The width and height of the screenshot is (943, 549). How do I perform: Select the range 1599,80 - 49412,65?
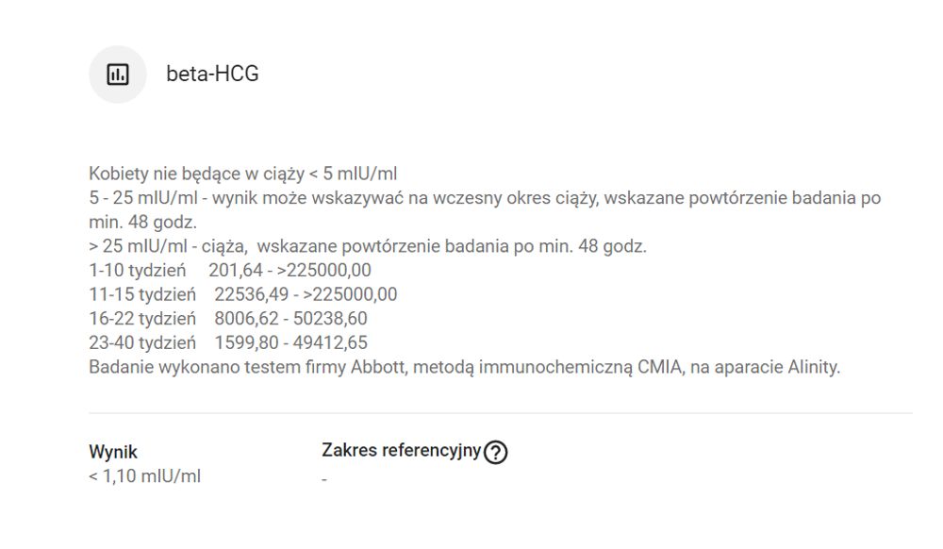tap(291, 342)
